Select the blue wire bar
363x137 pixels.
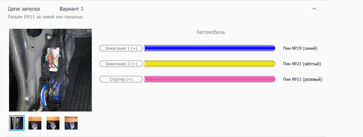(209, 48)
